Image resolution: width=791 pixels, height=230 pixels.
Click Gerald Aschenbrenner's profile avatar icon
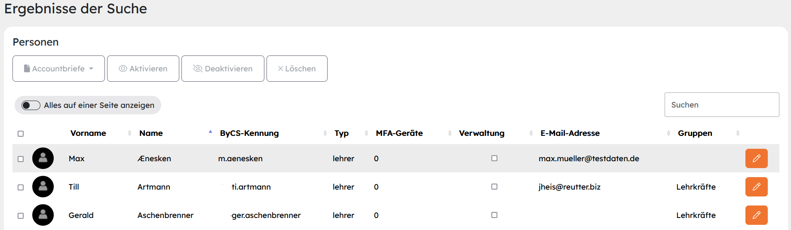pos(43,215)
